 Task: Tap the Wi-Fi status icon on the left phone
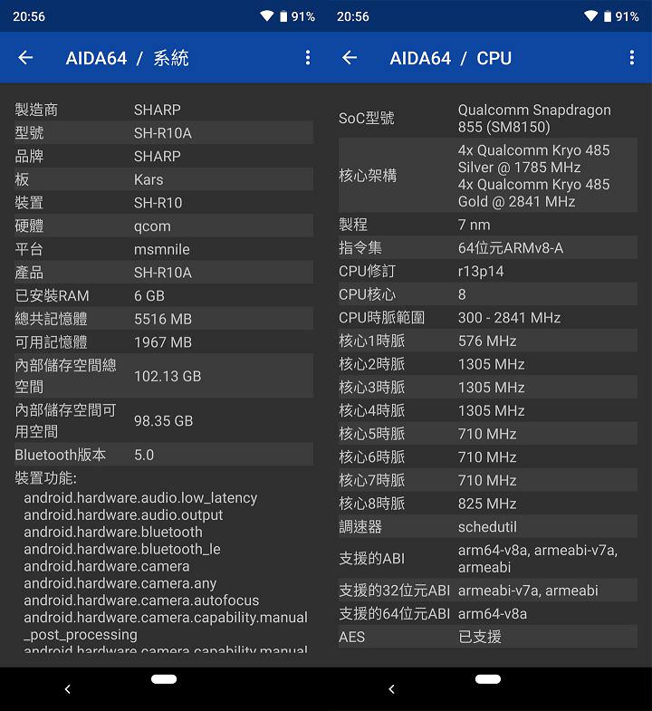pyautogui.click(x=266, y=16)
